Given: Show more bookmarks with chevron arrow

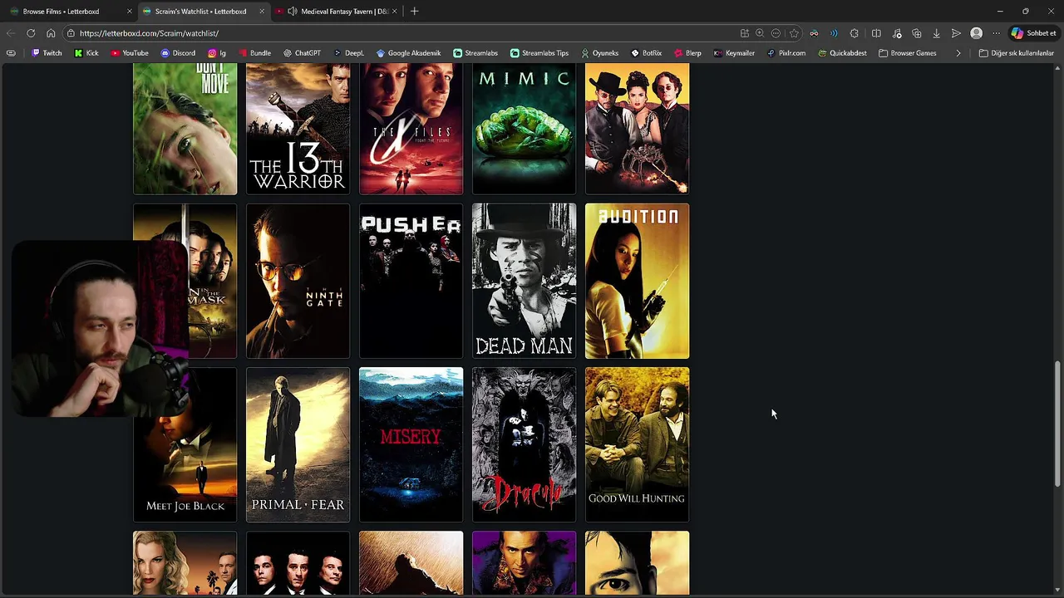Looking at the screenshot, I should coord(958,53).
